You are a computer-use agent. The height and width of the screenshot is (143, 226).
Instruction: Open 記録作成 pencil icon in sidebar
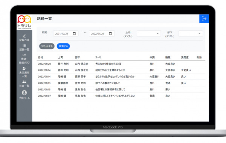point(24,36)
